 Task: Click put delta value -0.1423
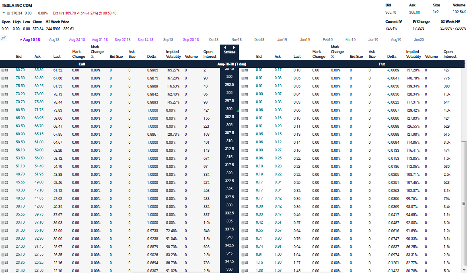click(393, 271)
